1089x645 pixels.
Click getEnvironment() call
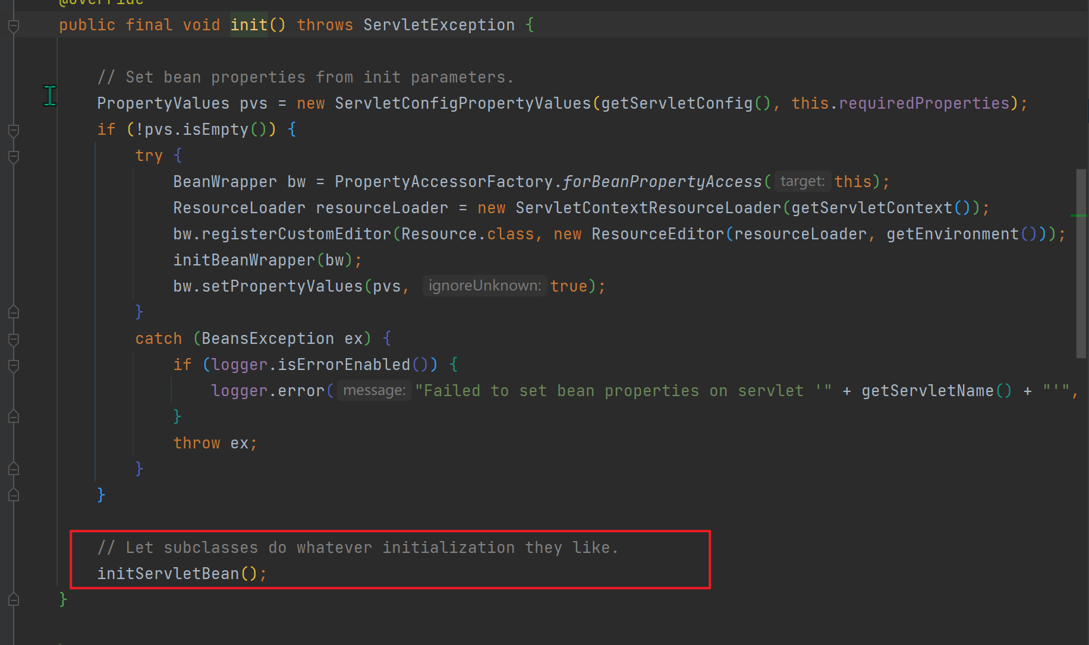pos(962,234)
